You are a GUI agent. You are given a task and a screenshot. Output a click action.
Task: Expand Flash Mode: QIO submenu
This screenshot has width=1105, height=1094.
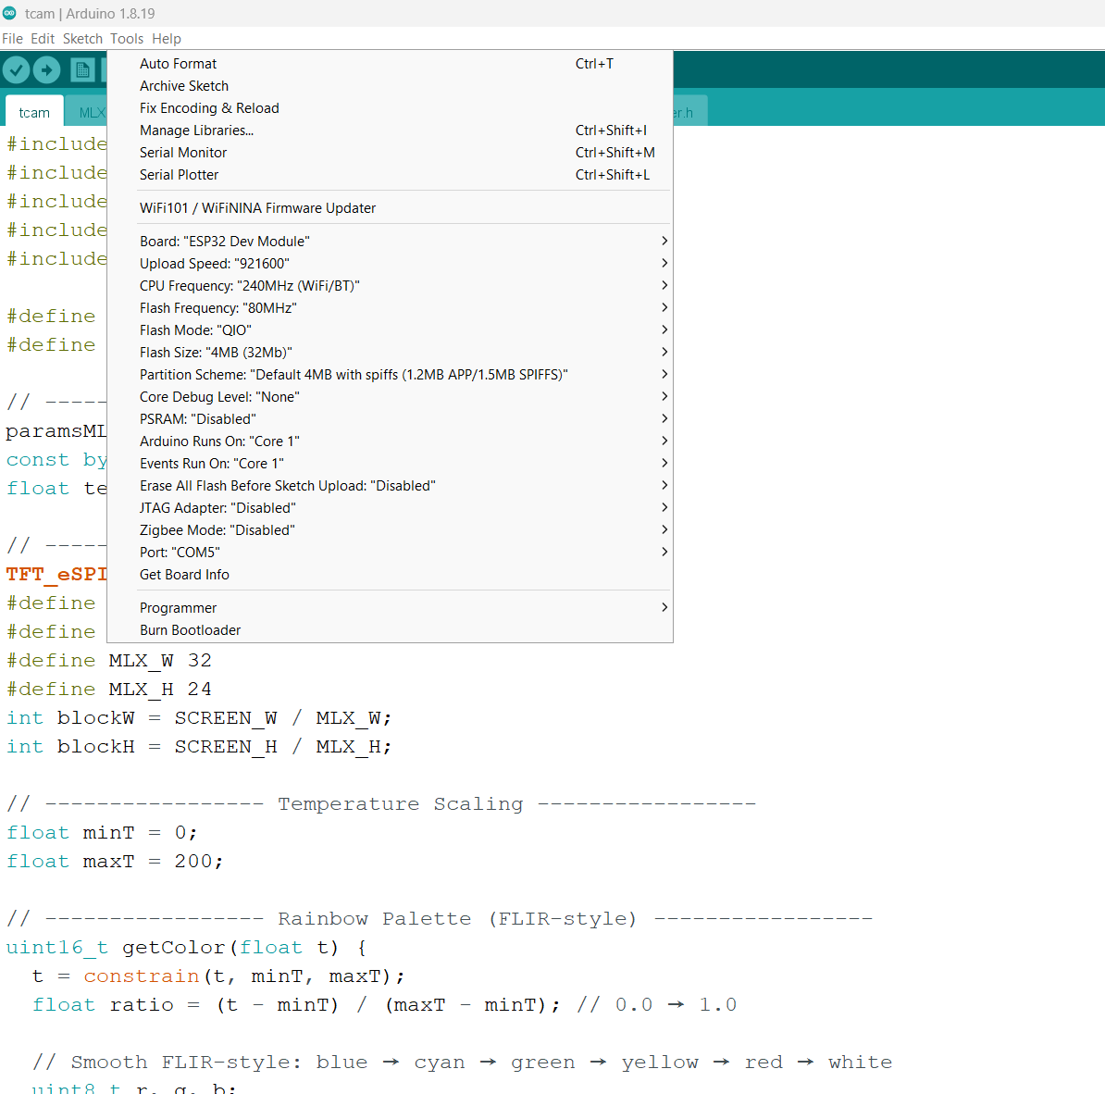(x=390, y=329)
